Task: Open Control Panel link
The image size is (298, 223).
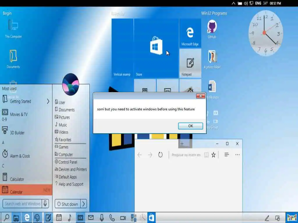Action: 66,162
